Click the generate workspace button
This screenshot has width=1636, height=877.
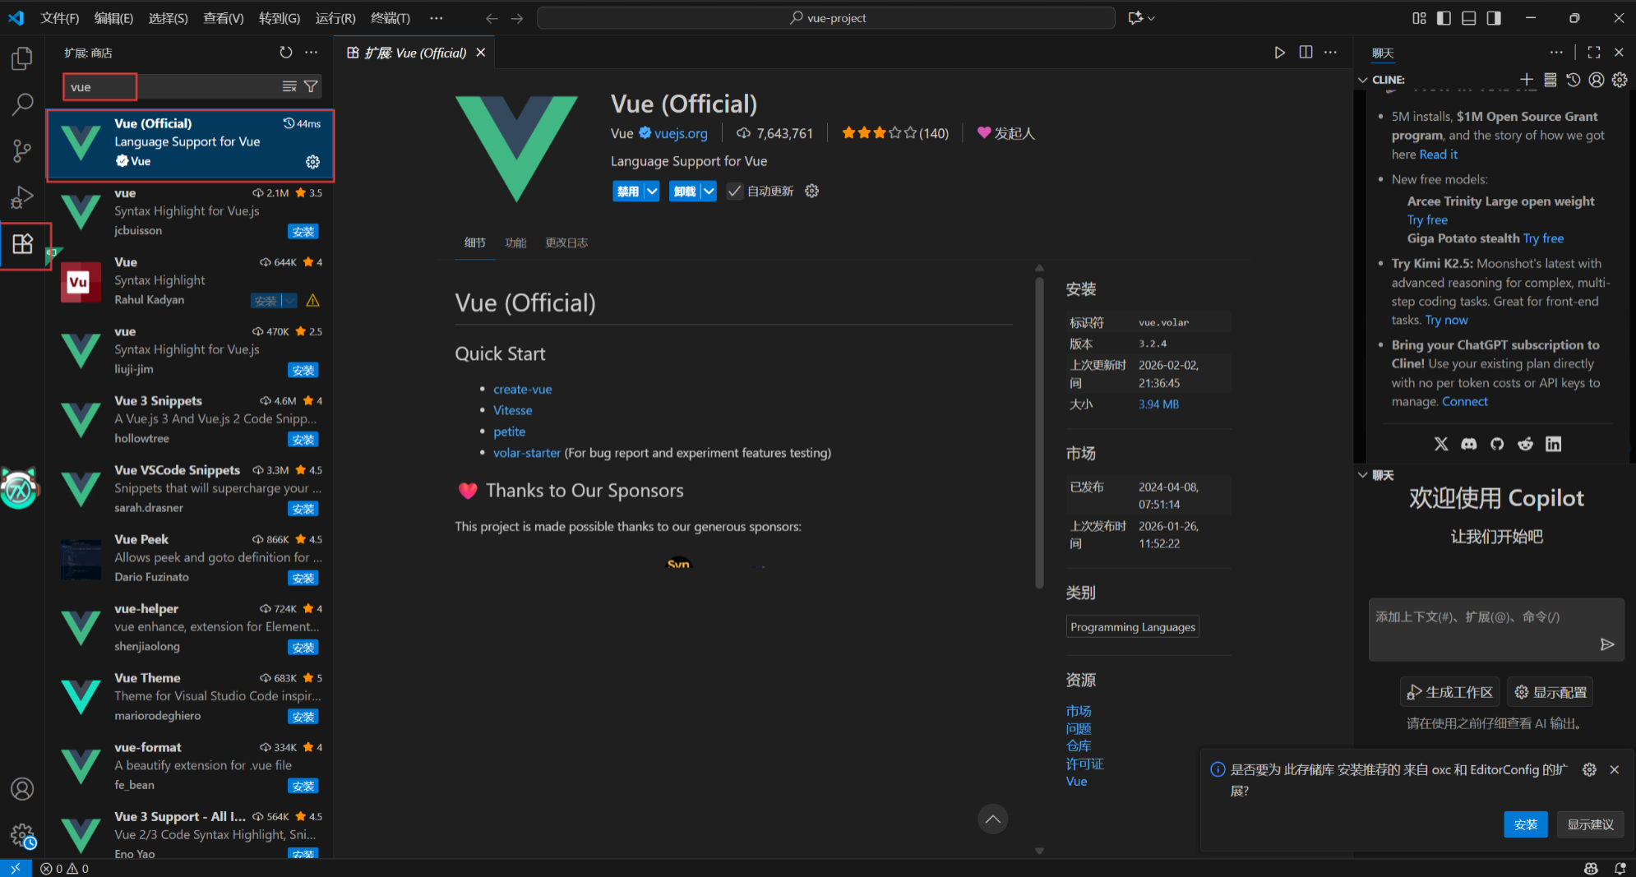1449,692
